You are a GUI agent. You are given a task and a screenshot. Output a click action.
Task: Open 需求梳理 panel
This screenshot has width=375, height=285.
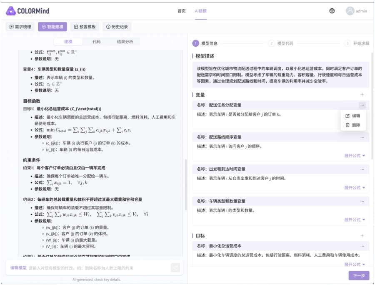(19, 26)
